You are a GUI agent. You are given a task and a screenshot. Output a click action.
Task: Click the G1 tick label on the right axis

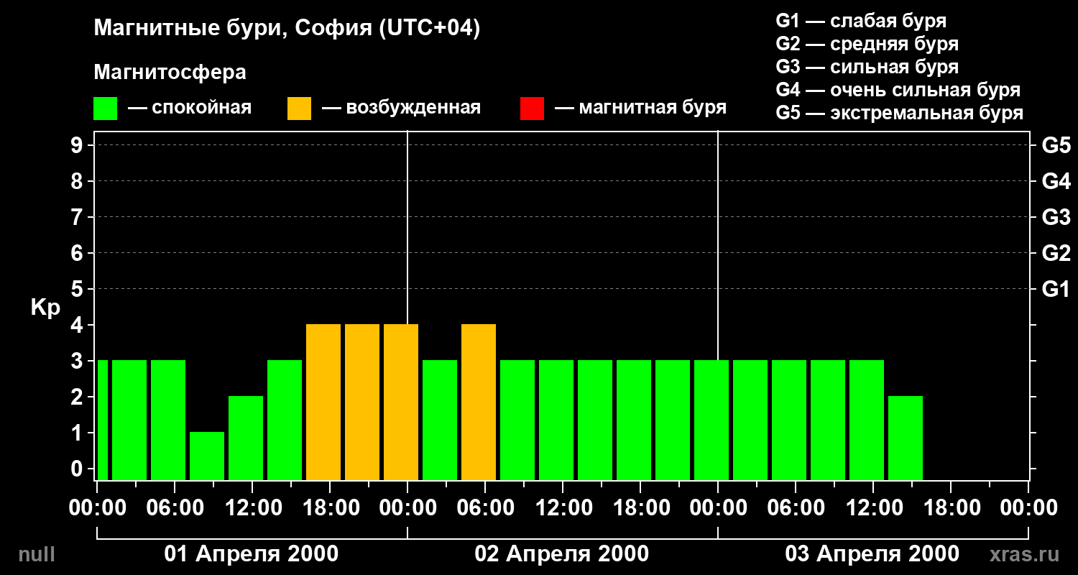[1056, 289]
